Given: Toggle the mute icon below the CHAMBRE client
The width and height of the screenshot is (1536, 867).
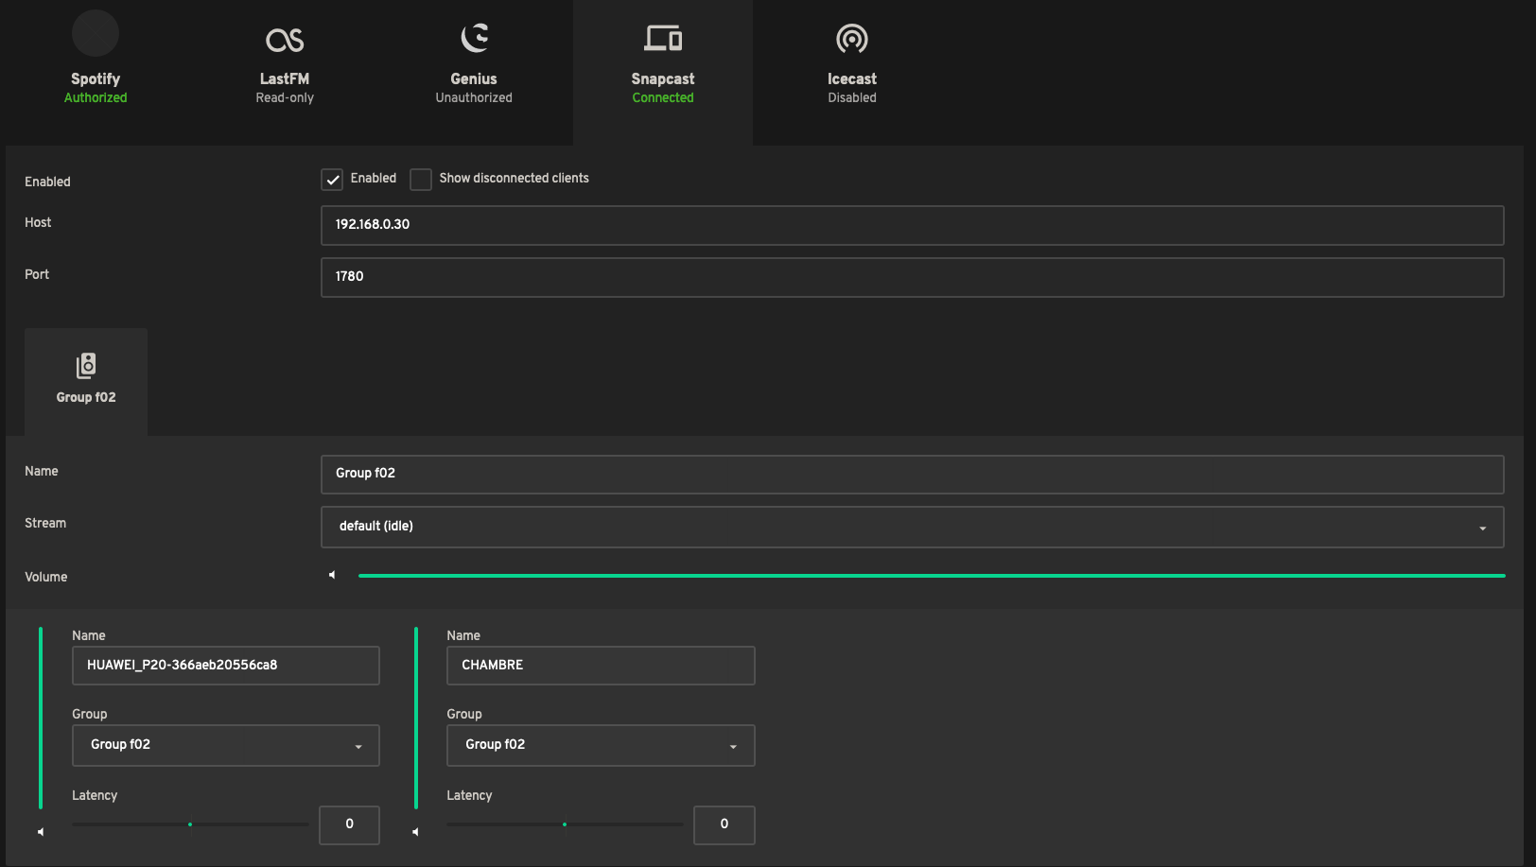Looking at the screenshot, I should (x=414, y=831).
